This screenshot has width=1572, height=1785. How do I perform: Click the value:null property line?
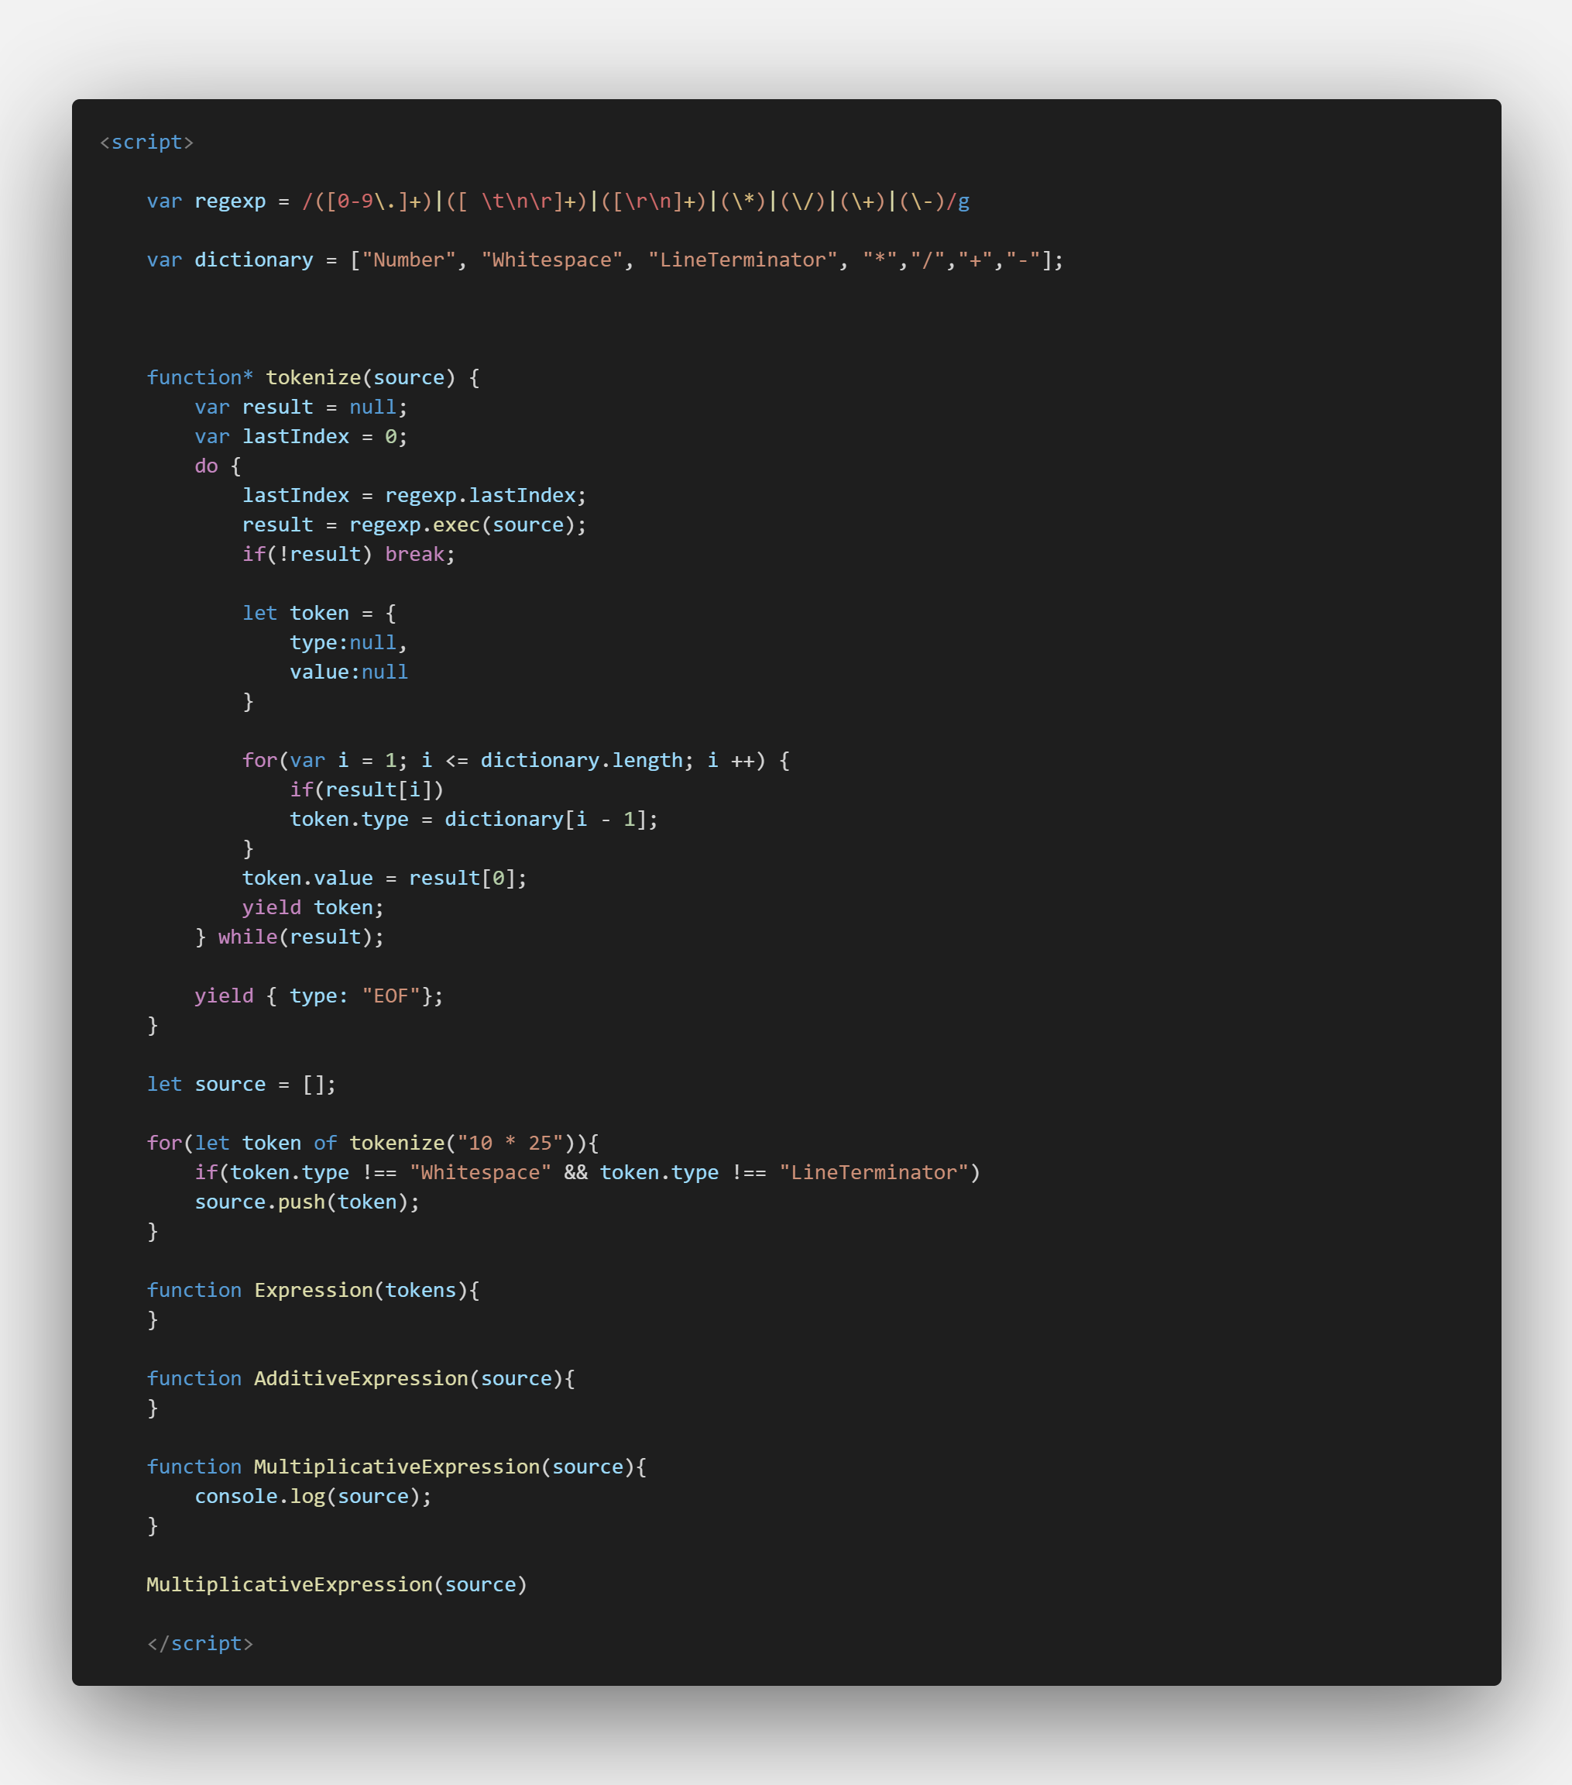click(x=348, y=672)
